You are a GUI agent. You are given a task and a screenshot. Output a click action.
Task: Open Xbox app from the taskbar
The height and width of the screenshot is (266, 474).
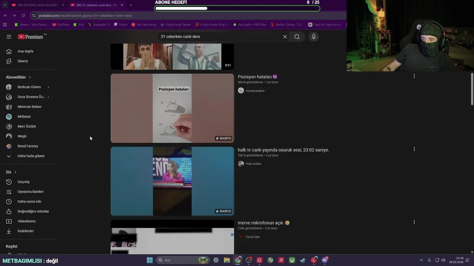coord(292,260)
